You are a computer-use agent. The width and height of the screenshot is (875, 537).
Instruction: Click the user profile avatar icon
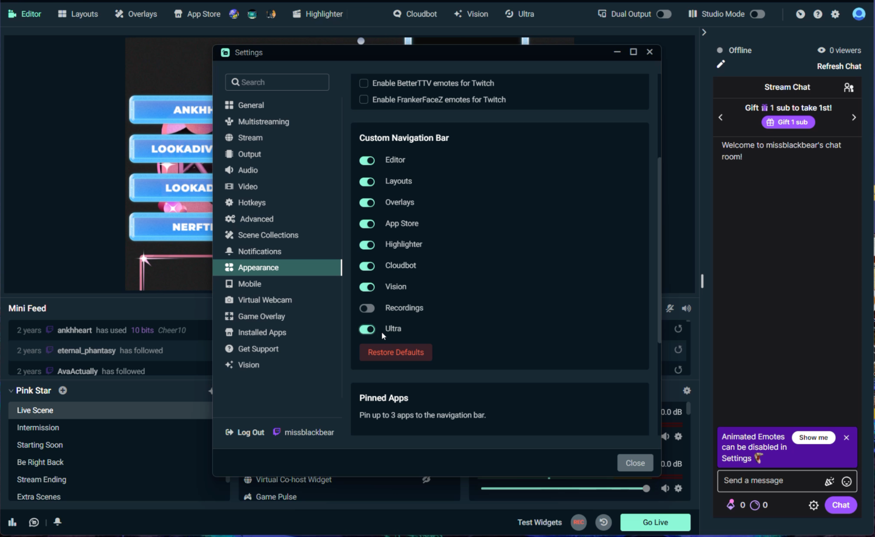pyautogui.click(x=859, y=14)
